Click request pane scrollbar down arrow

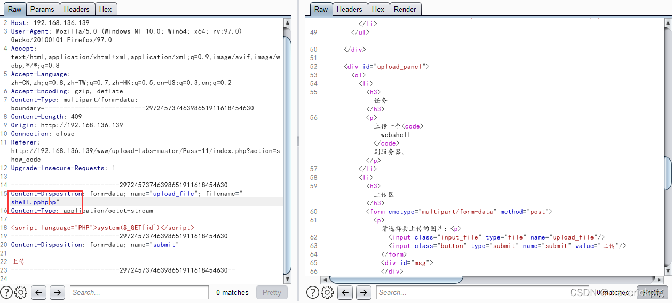pyautogui.click(x=287, y=278)
